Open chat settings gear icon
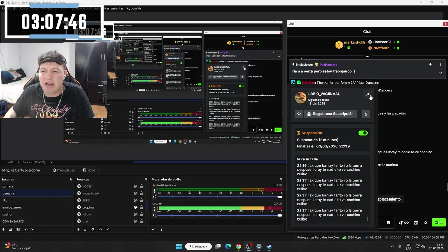This screenshot has height=252, width=448. [426, 223]
